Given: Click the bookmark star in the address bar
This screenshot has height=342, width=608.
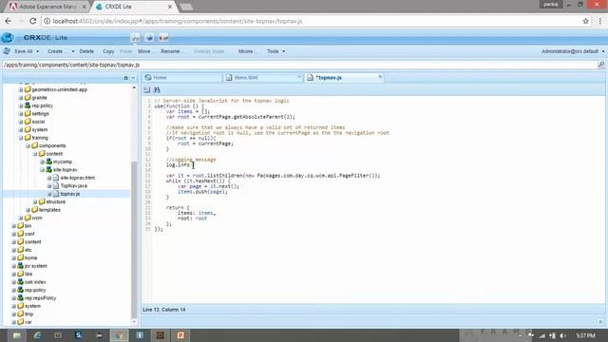Looking at the screenshot, I should (x=585, y=21).
